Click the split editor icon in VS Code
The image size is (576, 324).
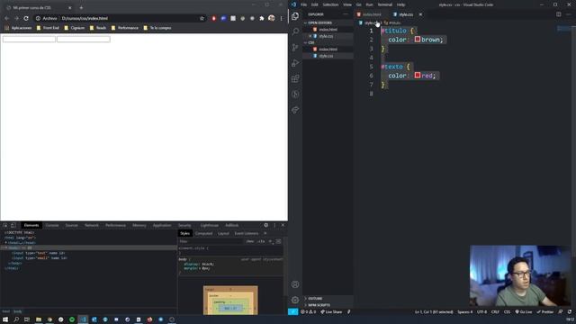(x=558, y=14)
